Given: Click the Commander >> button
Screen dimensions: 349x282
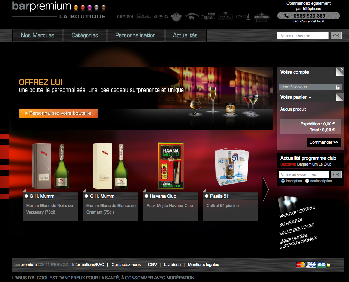Looking at the screenshot, I should (324, 142).
